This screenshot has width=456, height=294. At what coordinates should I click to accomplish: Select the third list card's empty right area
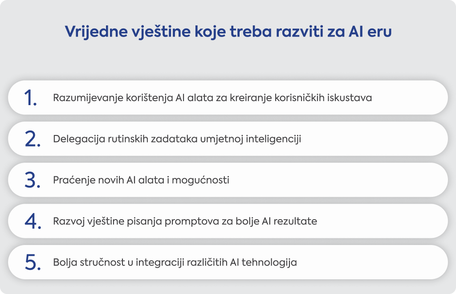(338, 180)
